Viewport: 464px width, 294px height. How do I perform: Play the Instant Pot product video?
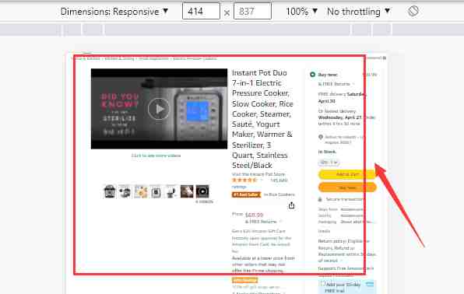159,109
